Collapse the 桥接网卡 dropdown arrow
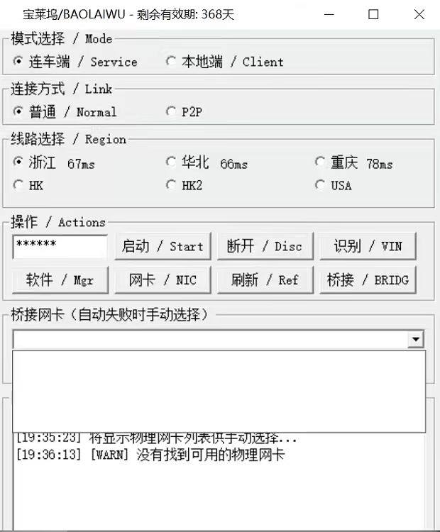Screen dimensions: 440x532 pos(416,339)
